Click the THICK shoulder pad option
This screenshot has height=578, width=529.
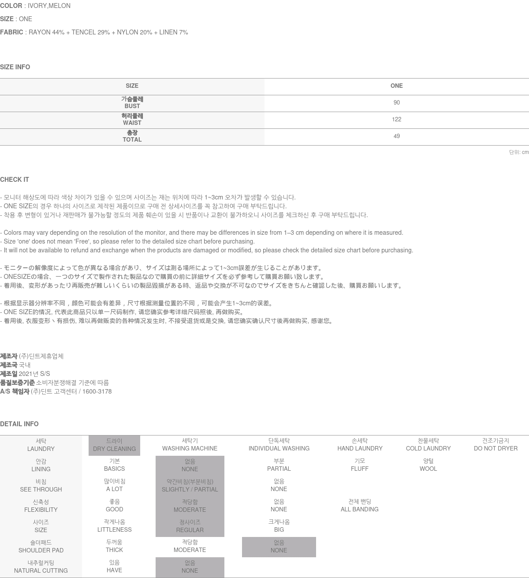[114, 546]
